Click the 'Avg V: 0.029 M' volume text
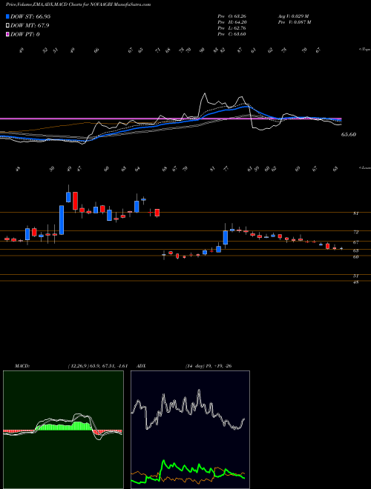371x489 pixels. click(294, 16)
